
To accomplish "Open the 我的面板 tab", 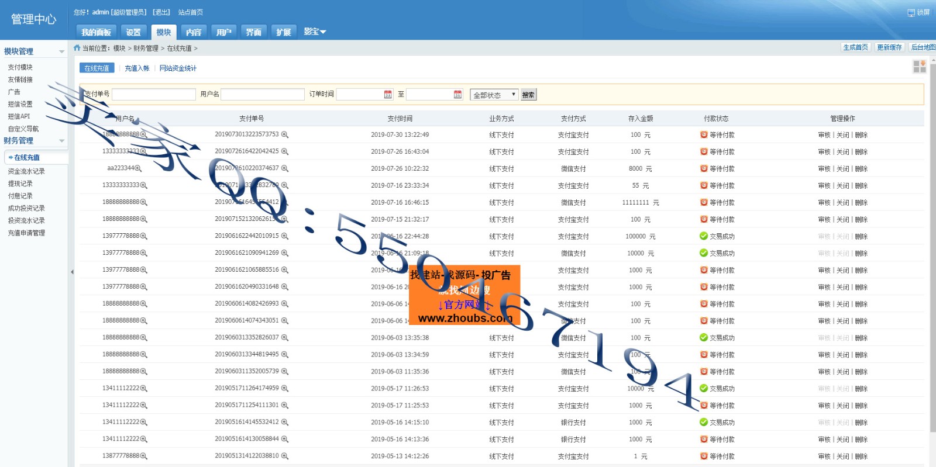I will tap(96, 32).
